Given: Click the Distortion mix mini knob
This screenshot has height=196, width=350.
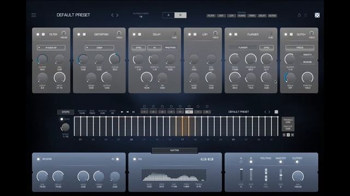Looking at the screenshot, I should pyautogui.click(x=119, y=33).
